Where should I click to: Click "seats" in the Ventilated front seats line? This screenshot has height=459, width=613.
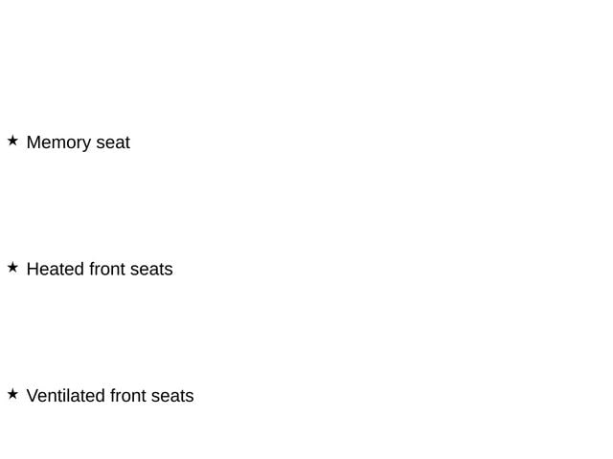click(x=172, y=396)
